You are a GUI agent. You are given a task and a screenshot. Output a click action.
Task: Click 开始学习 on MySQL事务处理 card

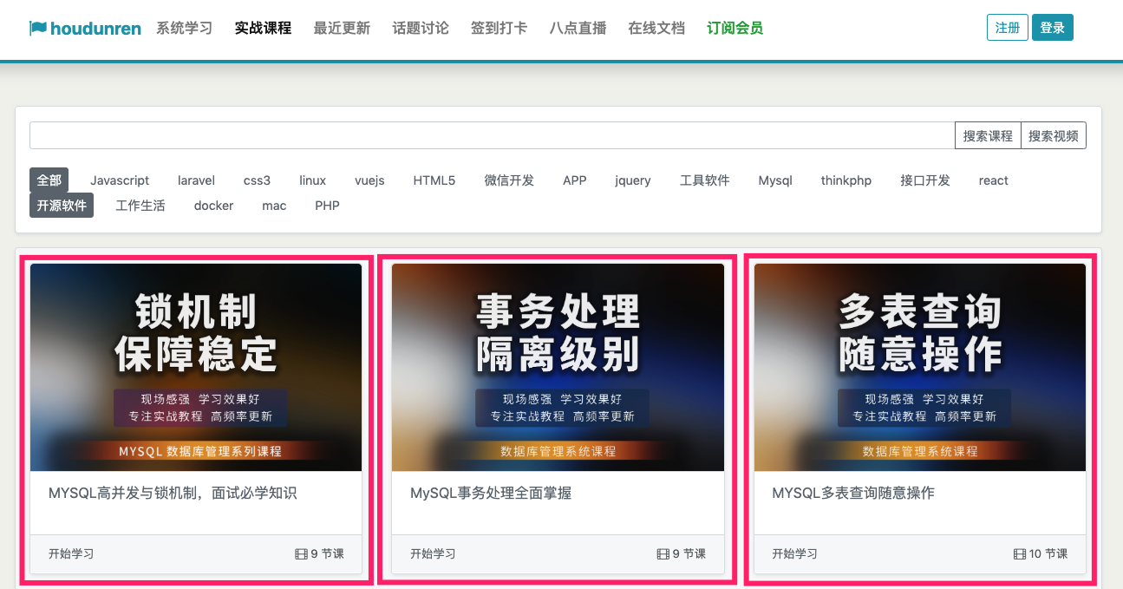click(x=433, y=553)
